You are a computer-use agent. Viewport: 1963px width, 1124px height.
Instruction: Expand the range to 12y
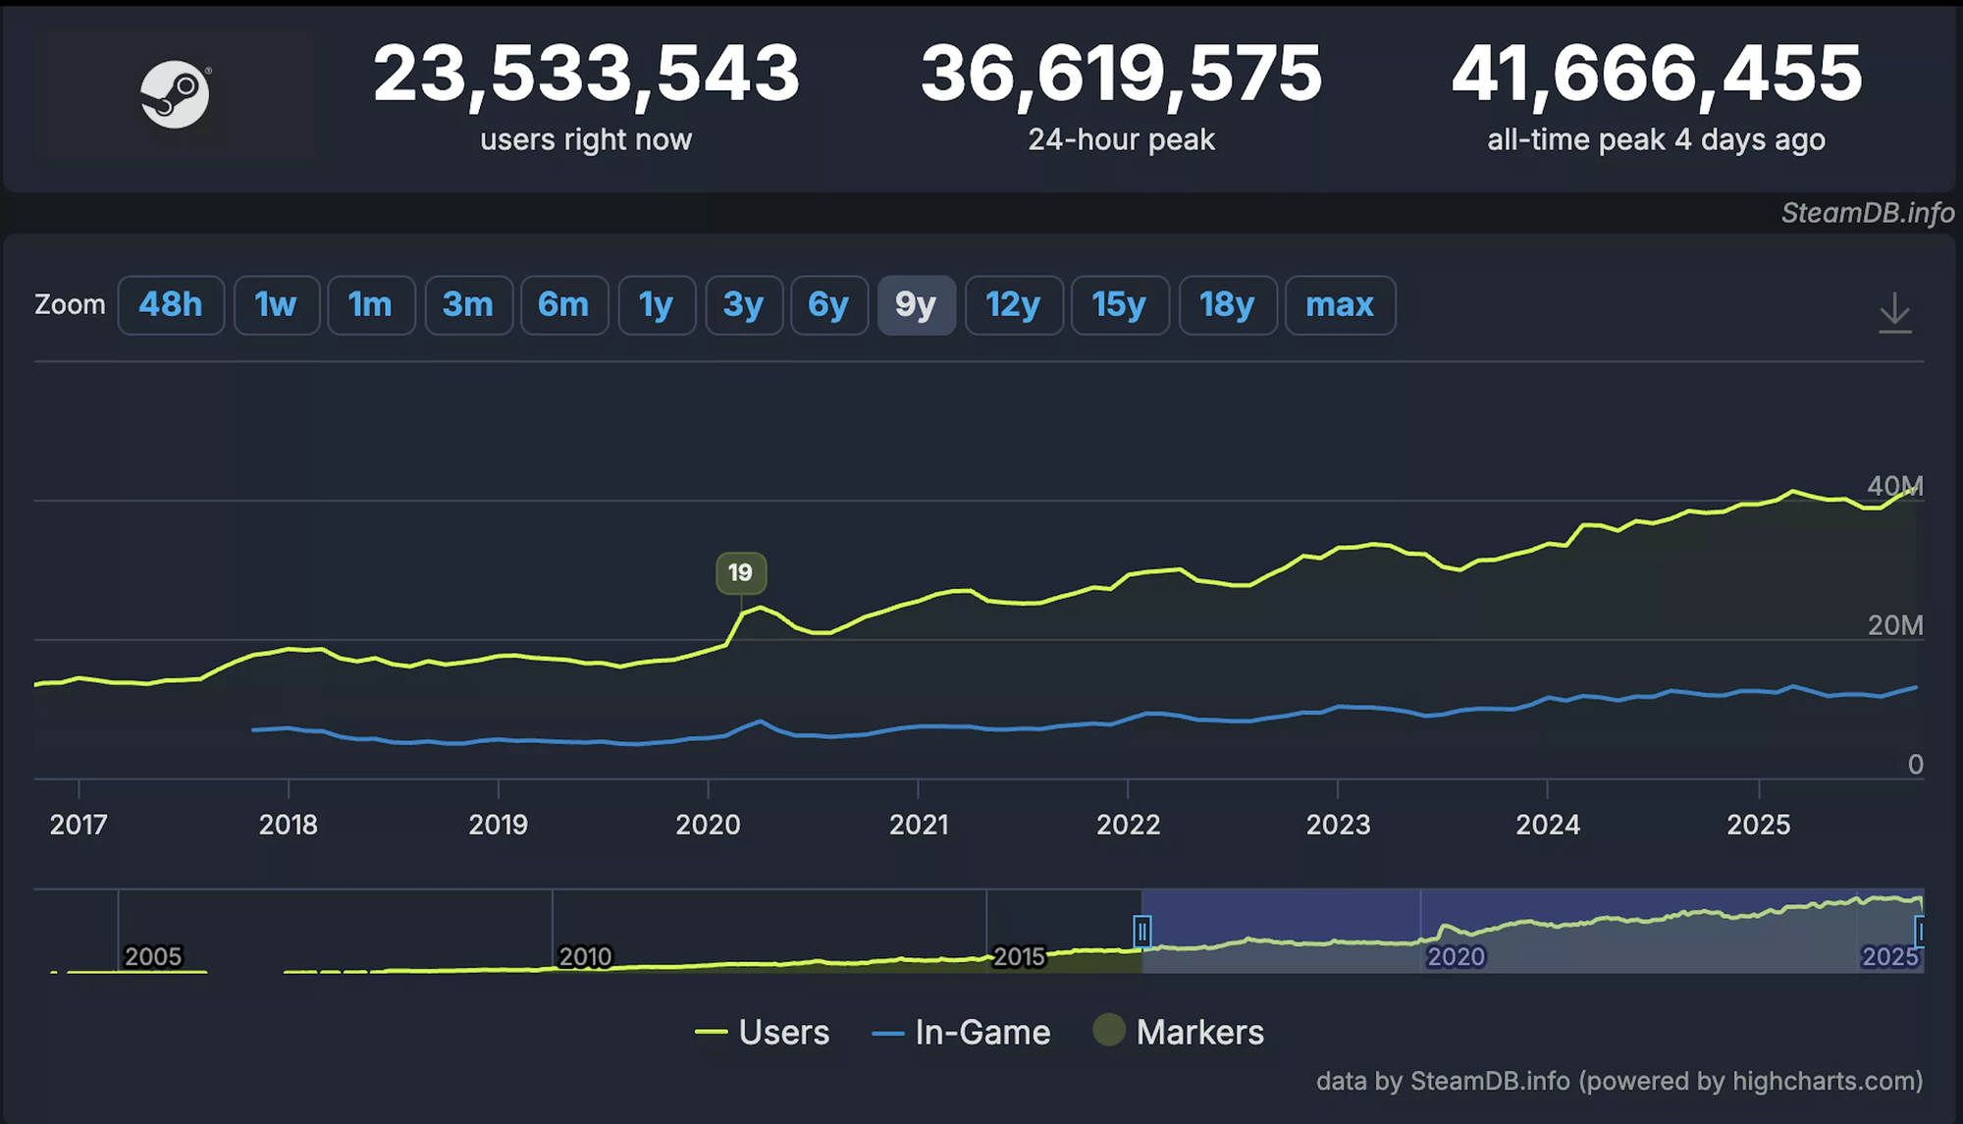(x=1013, y=305)
